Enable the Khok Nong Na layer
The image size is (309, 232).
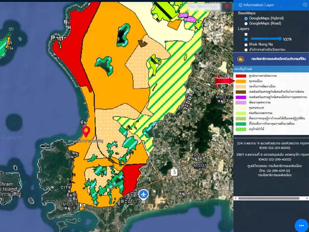tap(246, 44)
